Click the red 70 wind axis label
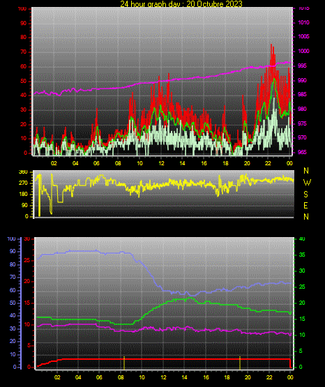Viewport: 325px width, 387px height. [x=23, y=52]
